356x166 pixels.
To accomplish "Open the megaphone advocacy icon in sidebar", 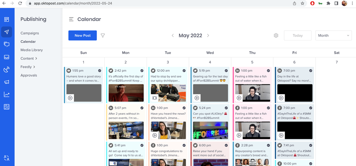I will tap(7, 82).
